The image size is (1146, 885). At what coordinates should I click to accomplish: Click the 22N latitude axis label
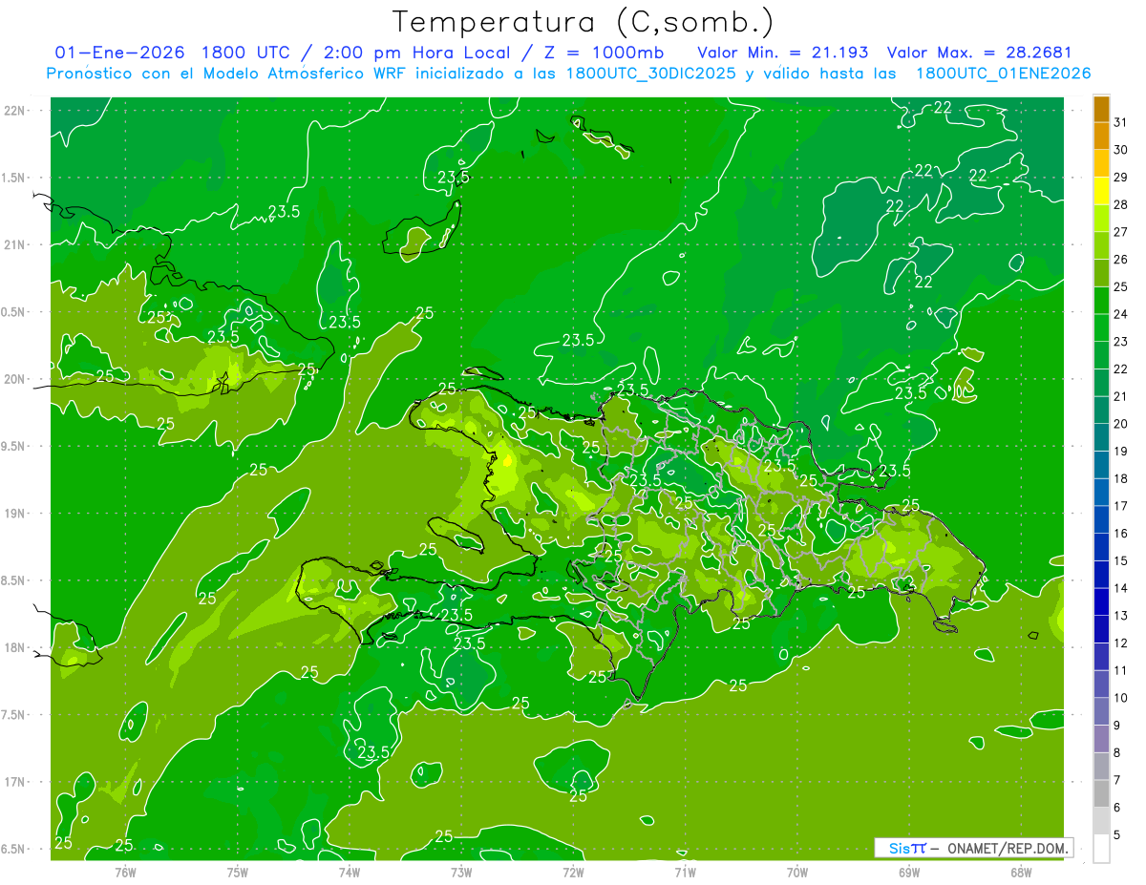15,111
